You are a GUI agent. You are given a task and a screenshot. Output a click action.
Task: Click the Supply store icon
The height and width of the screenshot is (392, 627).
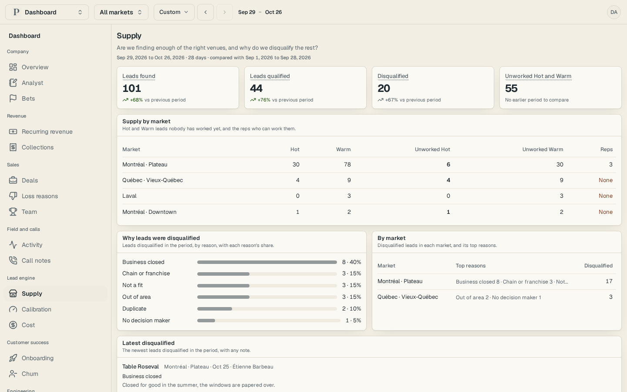13,294
